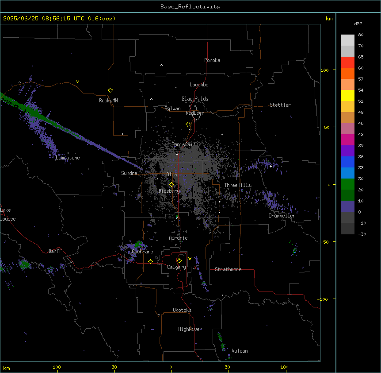
Task: Click the Banff town label
Action: click(x=55, y=251)
